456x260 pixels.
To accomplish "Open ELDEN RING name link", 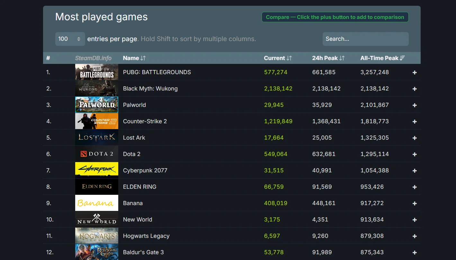I will [140, 187].
